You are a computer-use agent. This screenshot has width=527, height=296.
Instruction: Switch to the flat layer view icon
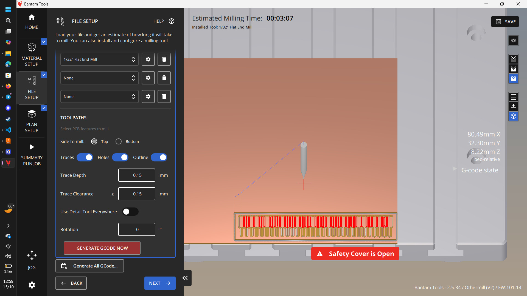(514, 97)
